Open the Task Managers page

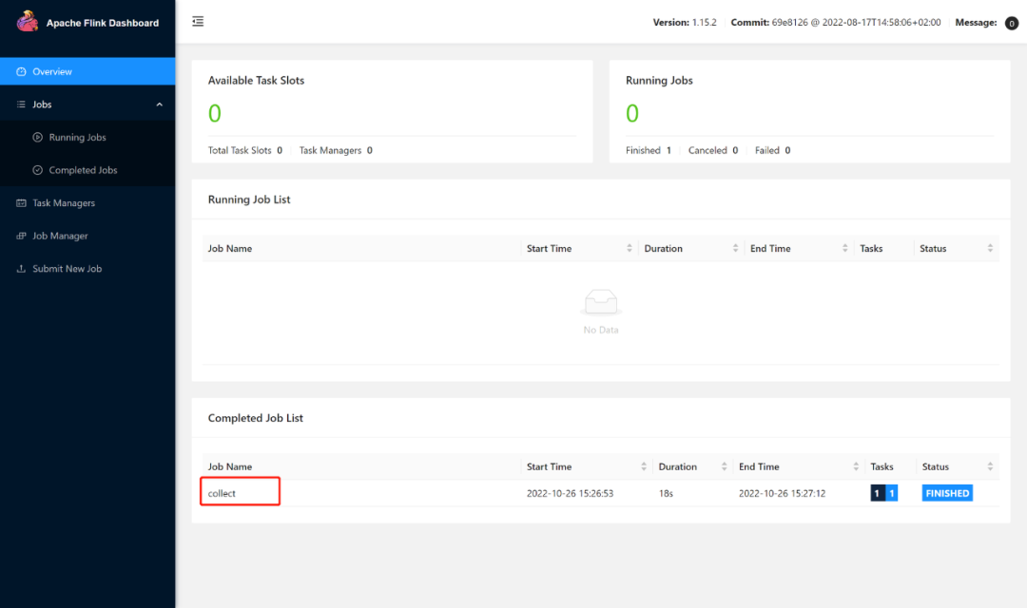tap(87, 203)
